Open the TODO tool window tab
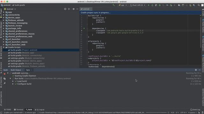This screenshot has width=204, height=114. (x=7, y=110)
